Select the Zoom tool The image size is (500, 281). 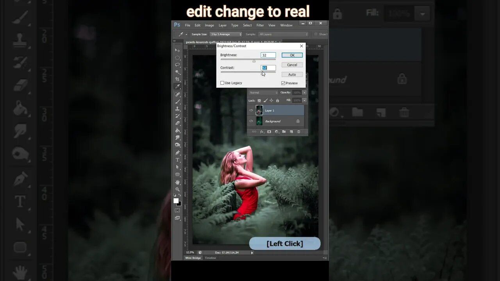(177, 189)
